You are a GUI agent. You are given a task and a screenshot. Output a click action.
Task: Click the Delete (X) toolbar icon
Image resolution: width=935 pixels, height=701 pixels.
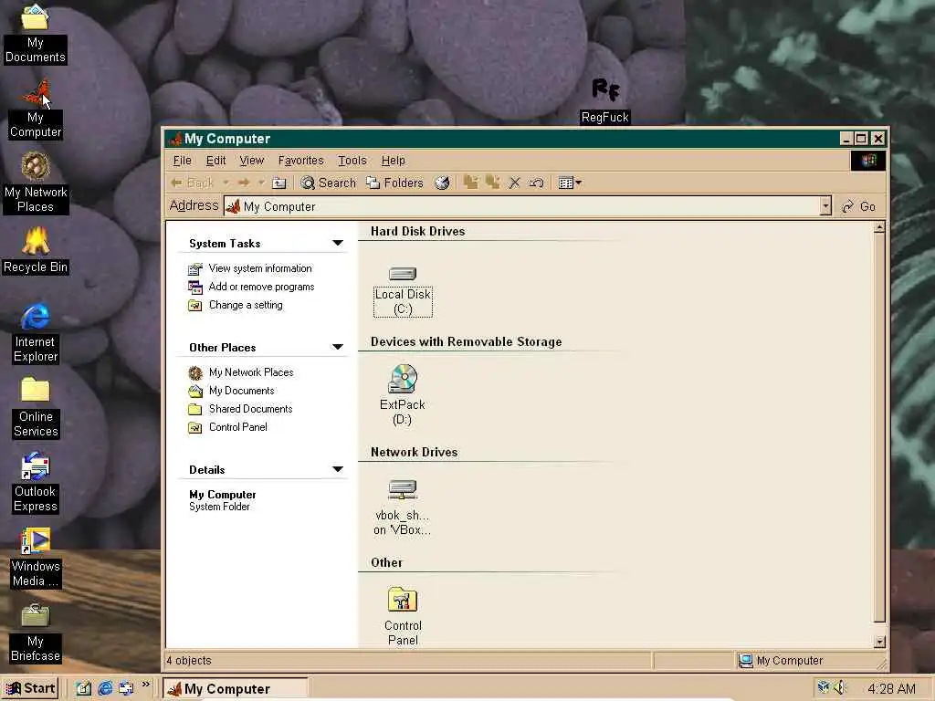point(514,183)
